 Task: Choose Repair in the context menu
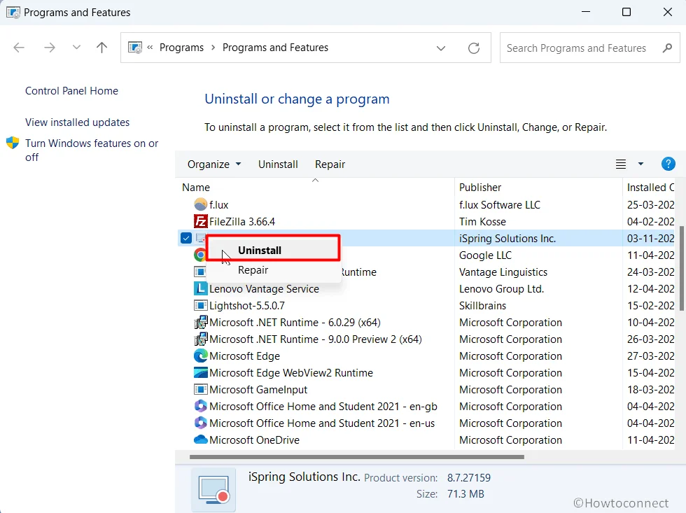274,270
